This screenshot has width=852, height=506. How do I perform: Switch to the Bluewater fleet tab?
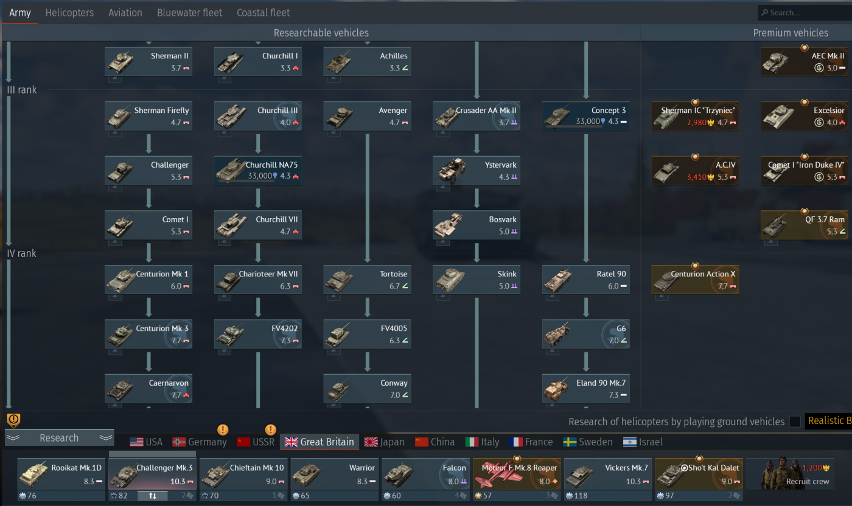190,13
